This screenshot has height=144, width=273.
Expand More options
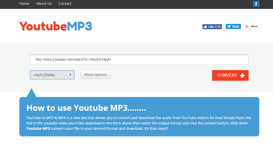pyautogui.click(x=95, y=75)
